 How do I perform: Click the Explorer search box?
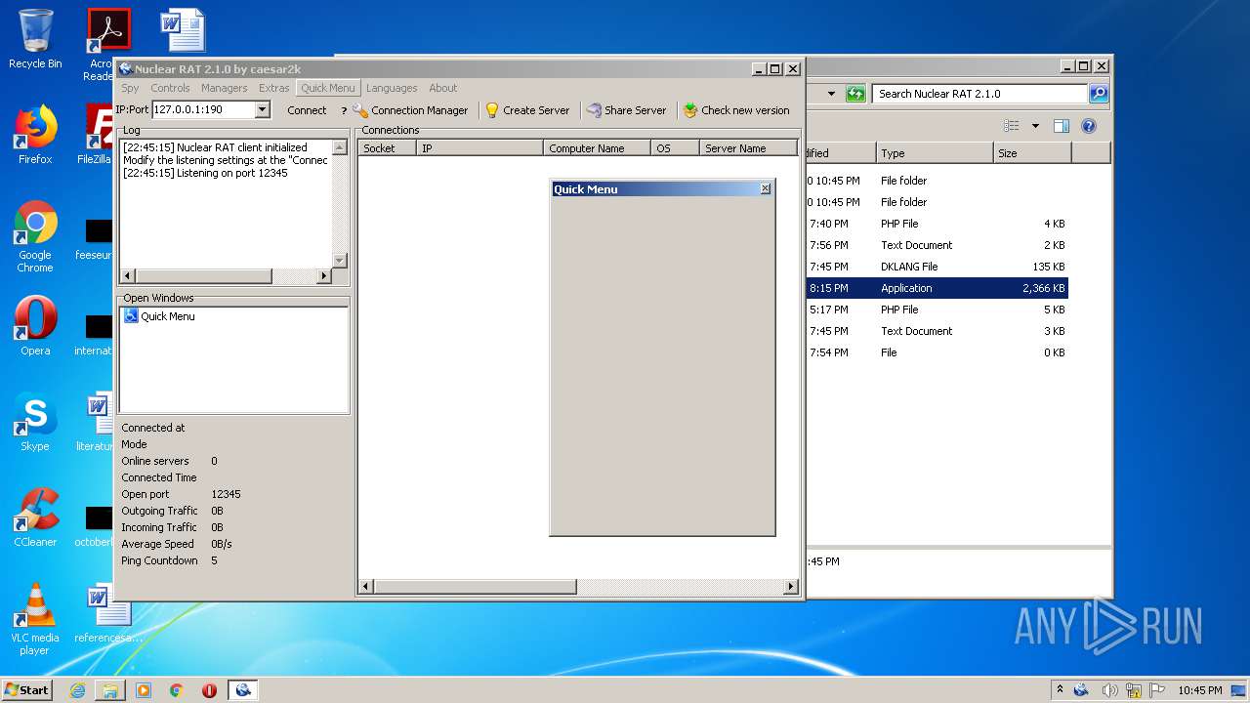979,94
